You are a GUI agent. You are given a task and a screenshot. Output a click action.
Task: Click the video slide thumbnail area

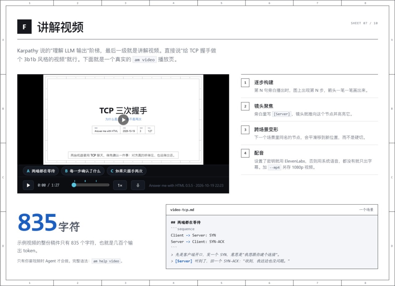pos(123,120)
